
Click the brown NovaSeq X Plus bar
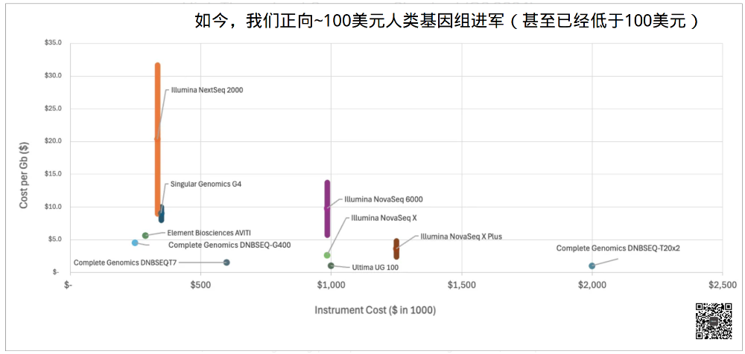[396, 248]
